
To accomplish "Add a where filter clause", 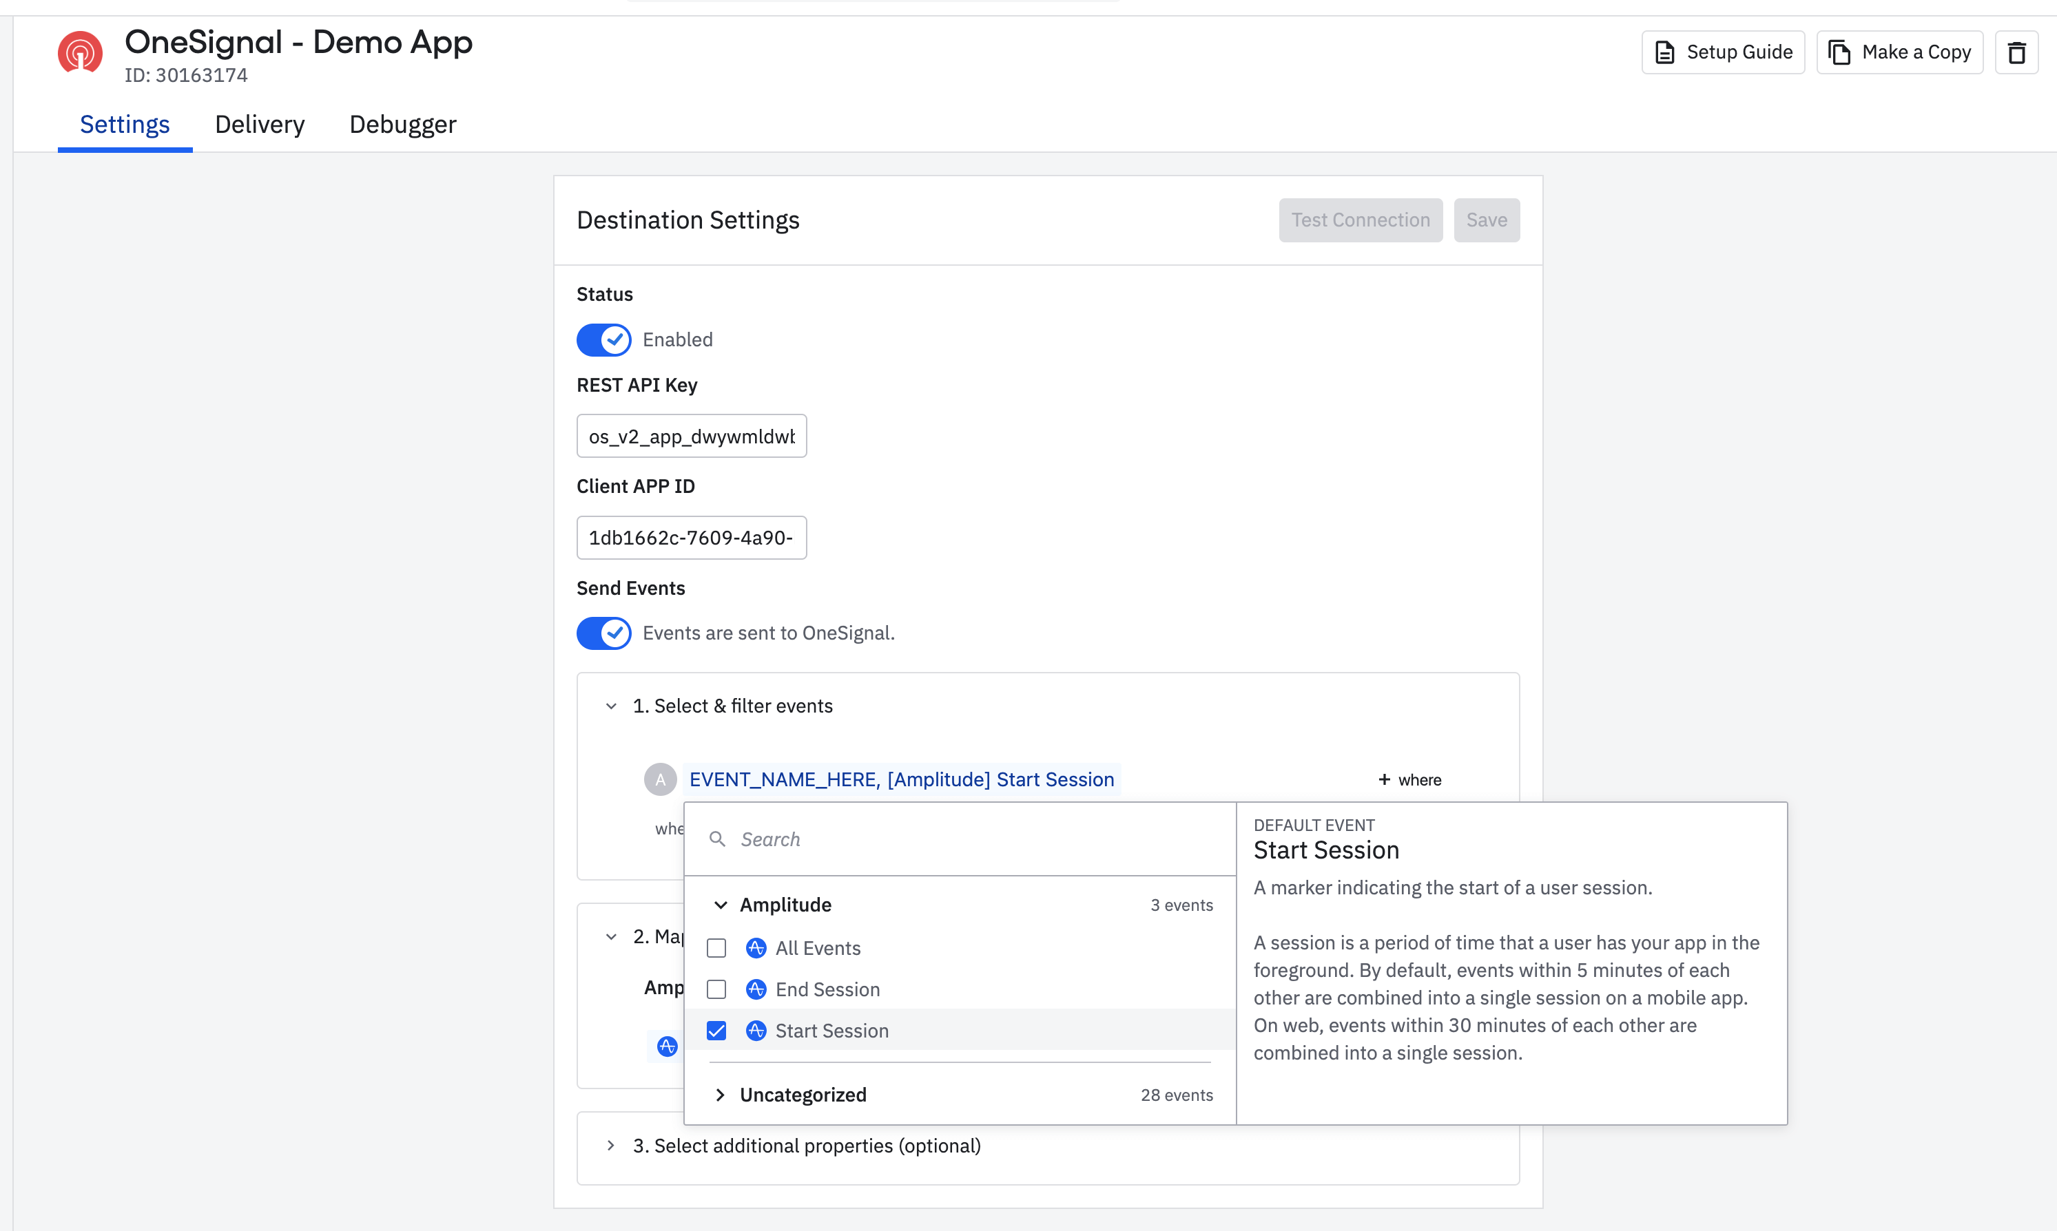I will [1409, 780].
